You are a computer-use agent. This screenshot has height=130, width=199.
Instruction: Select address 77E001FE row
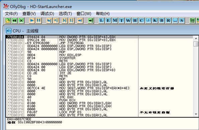99,115
